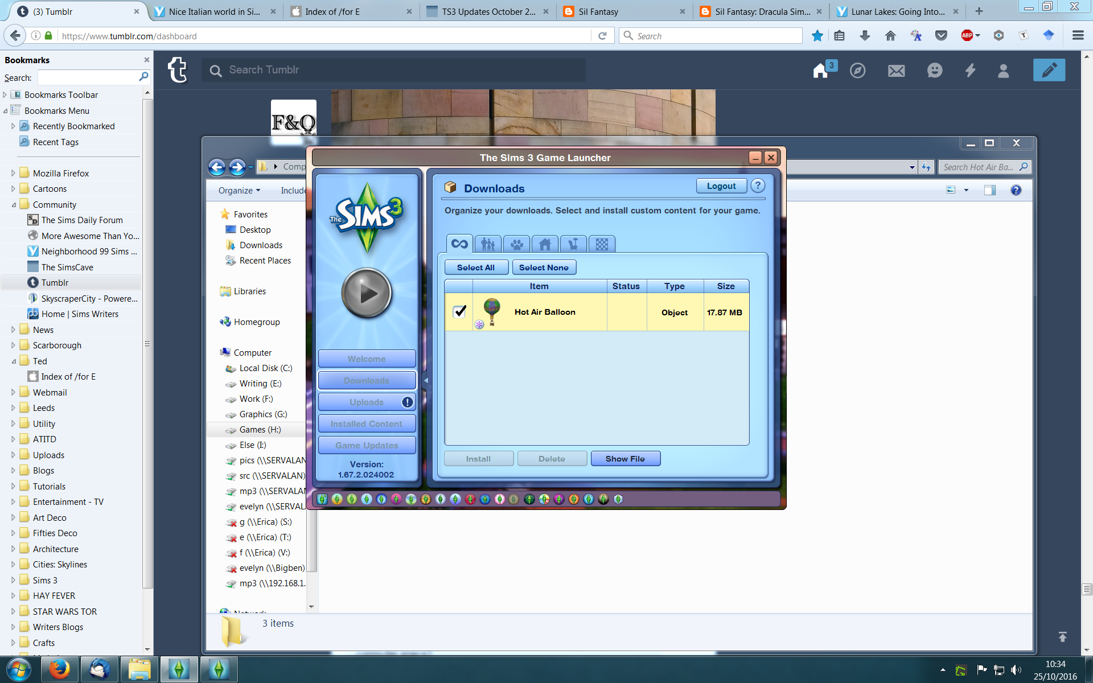Click Firefox back arrow button
The height and width of the screenshot is (683, 1093).
point(15,36)
